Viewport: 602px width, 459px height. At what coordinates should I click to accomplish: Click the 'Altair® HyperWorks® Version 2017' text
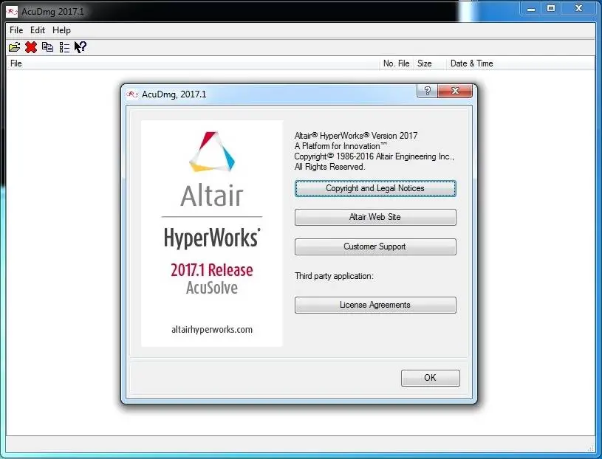pyautogui.click(x=356, y=136)
